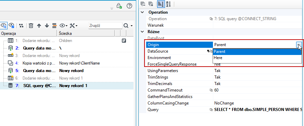Click ForceSingleQueryResponse property label

click(x=172, y=64)
